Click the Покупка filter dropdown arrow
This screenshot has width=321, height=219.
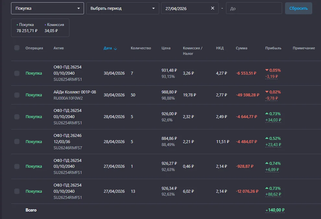78,8
